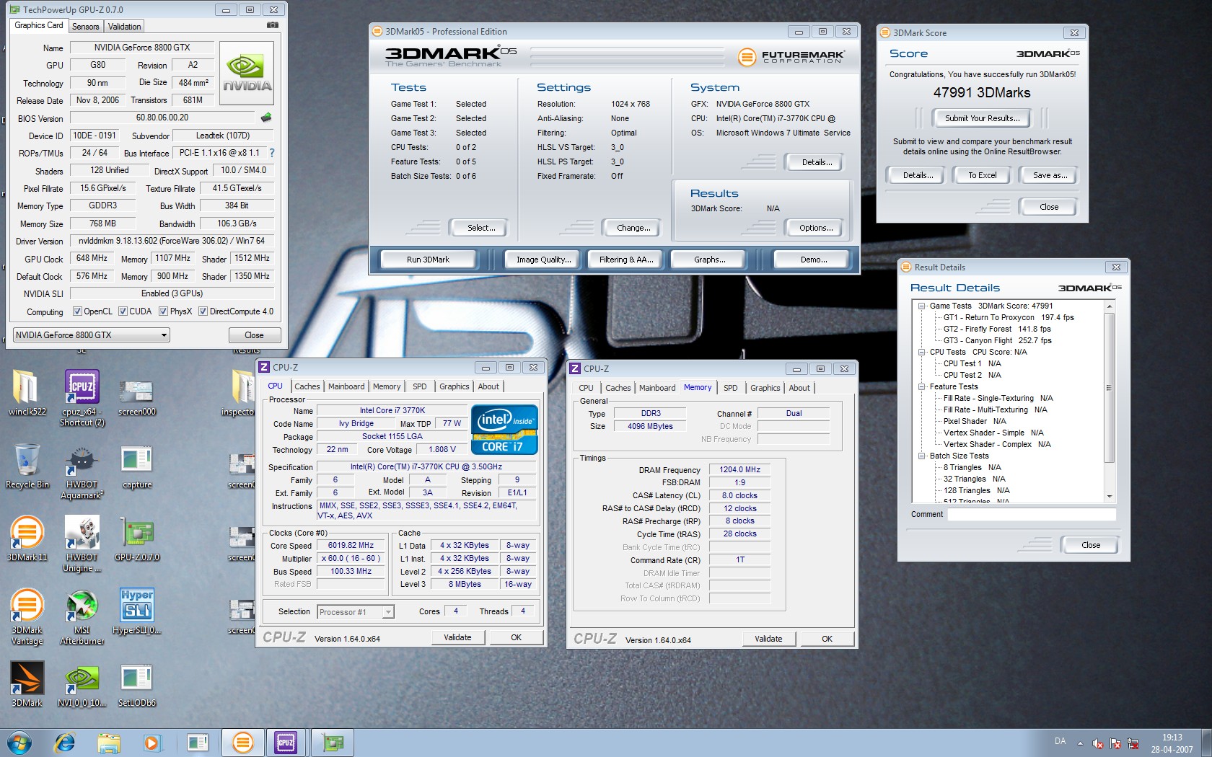Screen dimensions: 1212x757
Task: Click Image Quality button in 3DMark05
Action: pos(543,260)
